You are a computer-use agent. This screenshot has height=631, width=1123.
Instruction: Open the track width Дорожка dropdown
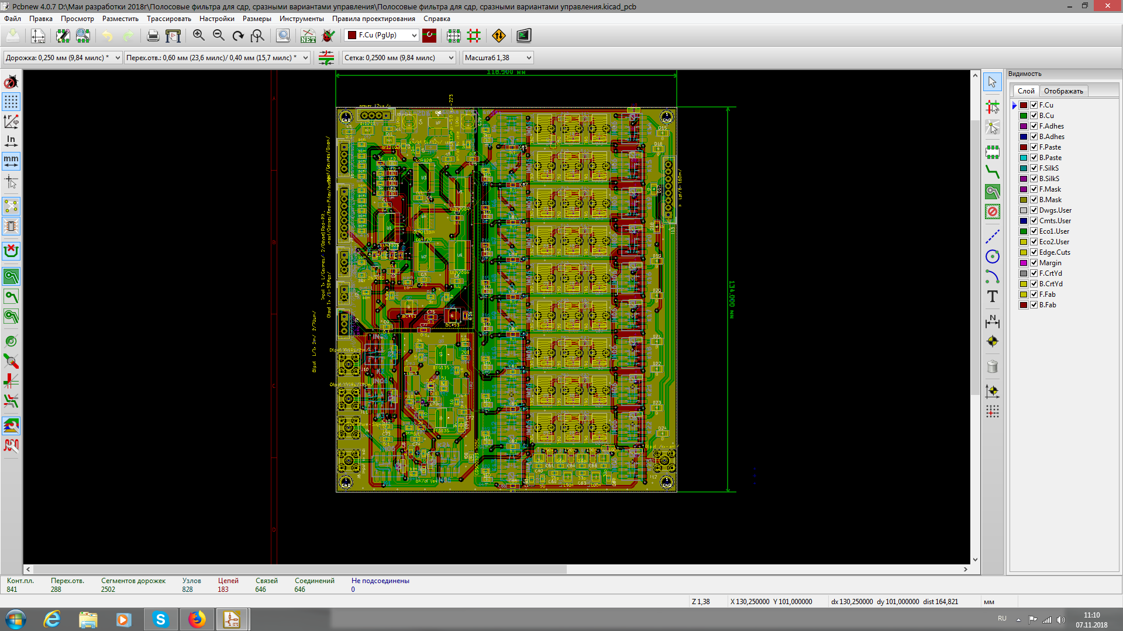(x=118, y=58)
